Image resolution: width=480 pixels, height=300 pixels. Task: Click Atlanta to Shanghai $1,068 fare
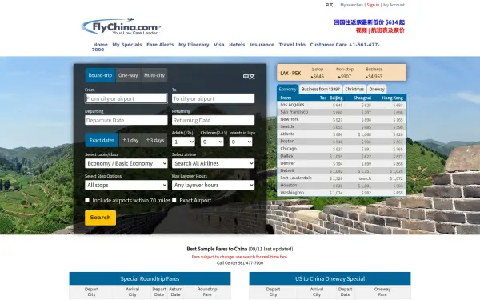coord(365,134)
